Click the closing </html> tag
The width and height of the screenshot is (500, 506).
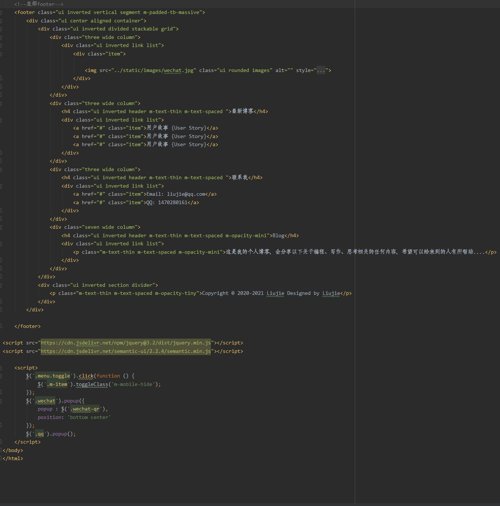click(x=13, y=458)
